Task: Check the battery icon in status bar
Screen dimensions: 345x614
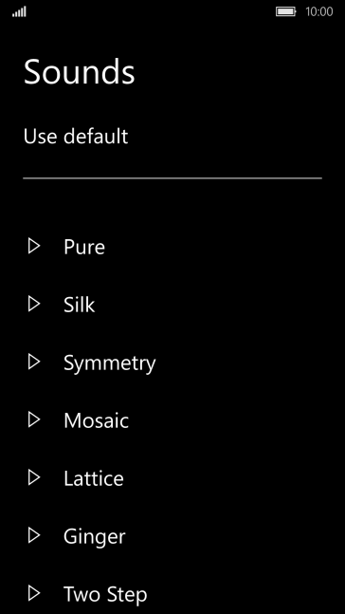Action: 286,11
